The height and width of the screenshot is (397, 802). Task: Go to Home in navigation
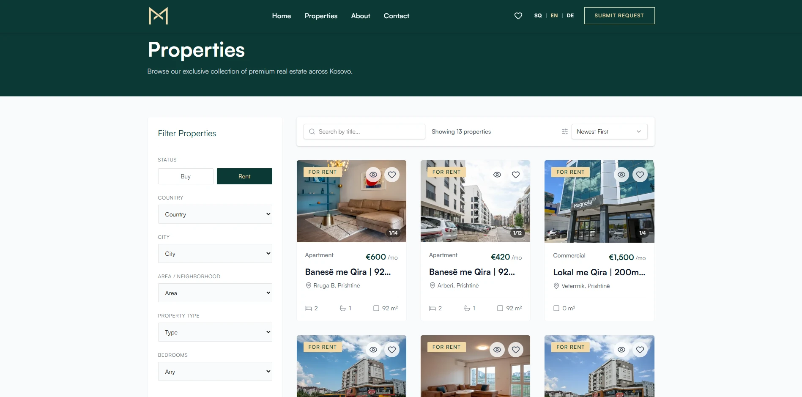point(282,16)
